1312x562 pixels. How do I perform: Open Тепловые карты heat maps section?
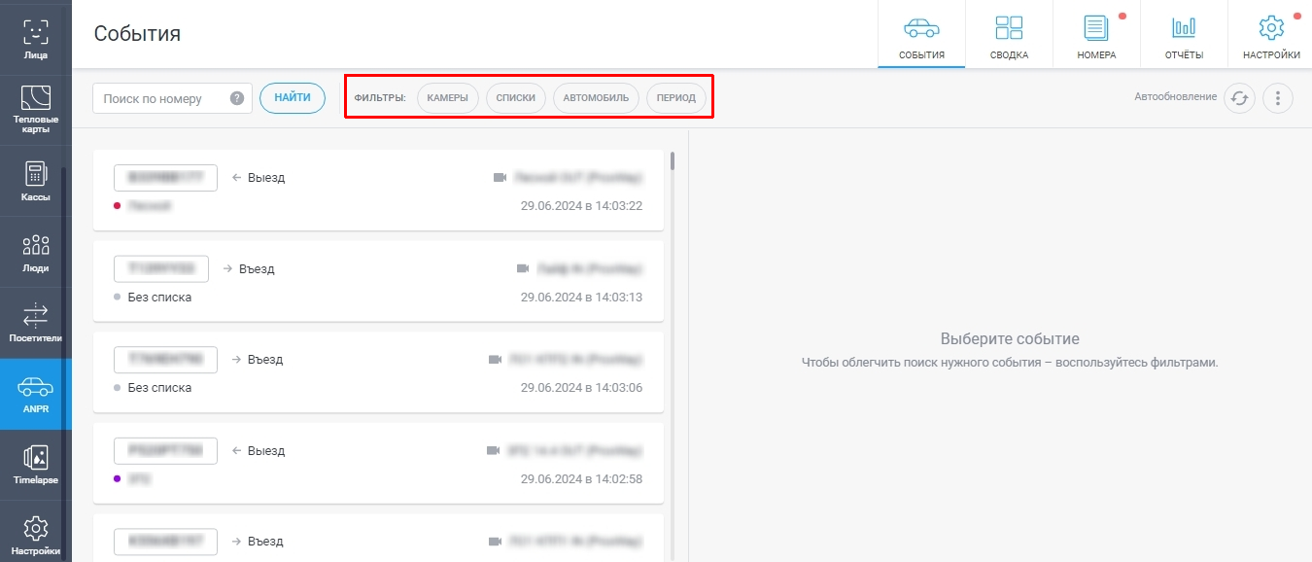[35, 109]
